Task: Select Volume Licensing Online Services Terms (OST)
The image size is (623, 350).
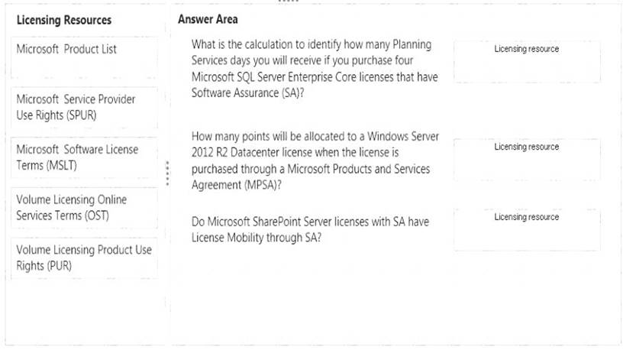Action: (x=84, y=208)
